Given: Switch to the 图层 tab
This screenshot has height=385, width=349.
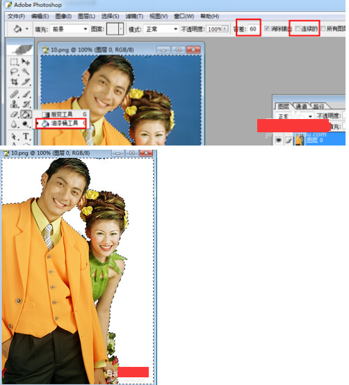Looking at the screenshot, I should pyautogui.click(x=284, y=107).
